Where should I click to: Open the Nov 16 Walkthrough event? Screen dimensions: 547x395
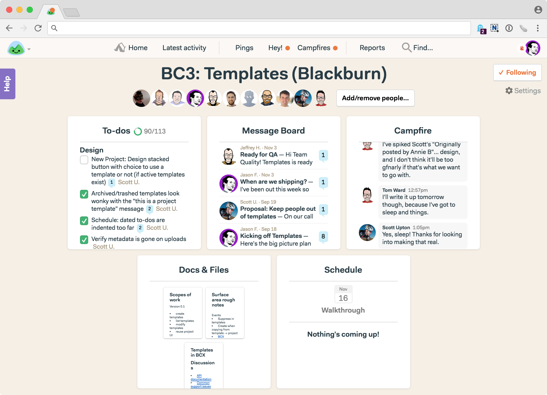(x=343, y=300)
